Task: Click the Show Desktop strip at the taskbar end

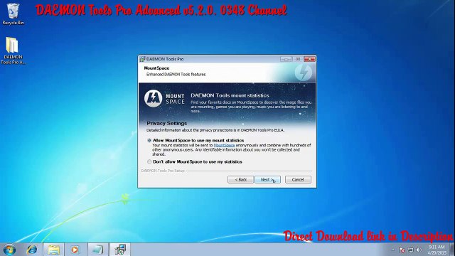Action: coord(452,250)
